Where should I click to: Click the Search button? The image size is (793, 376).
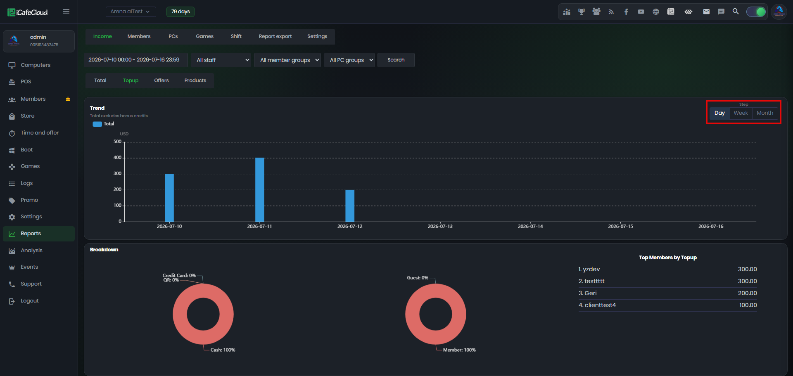(396, 60)
